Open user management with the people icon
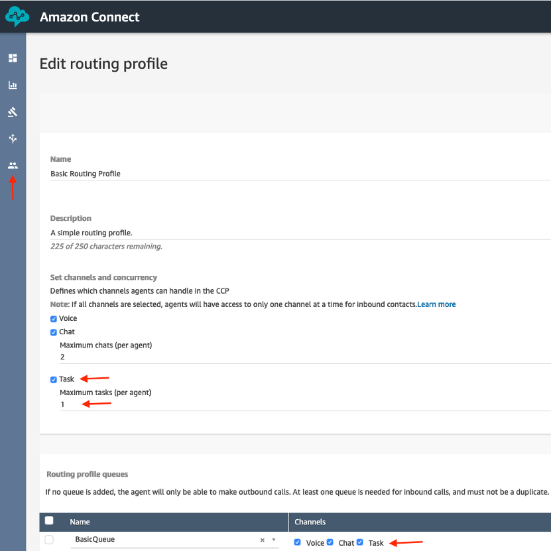Screen dimensions: 551x551 click(x=13, y=165)
